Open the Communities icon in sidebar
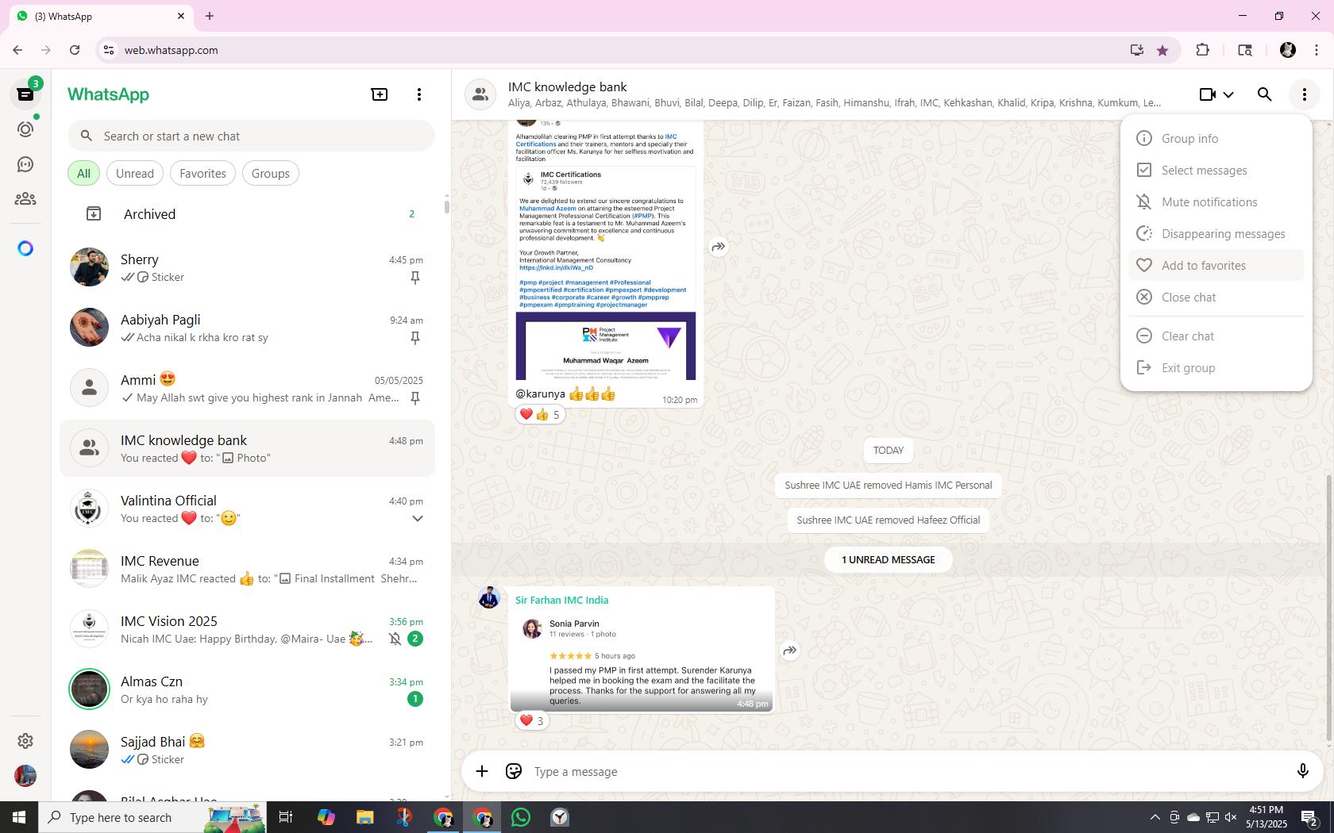 [x=25, y=199]
